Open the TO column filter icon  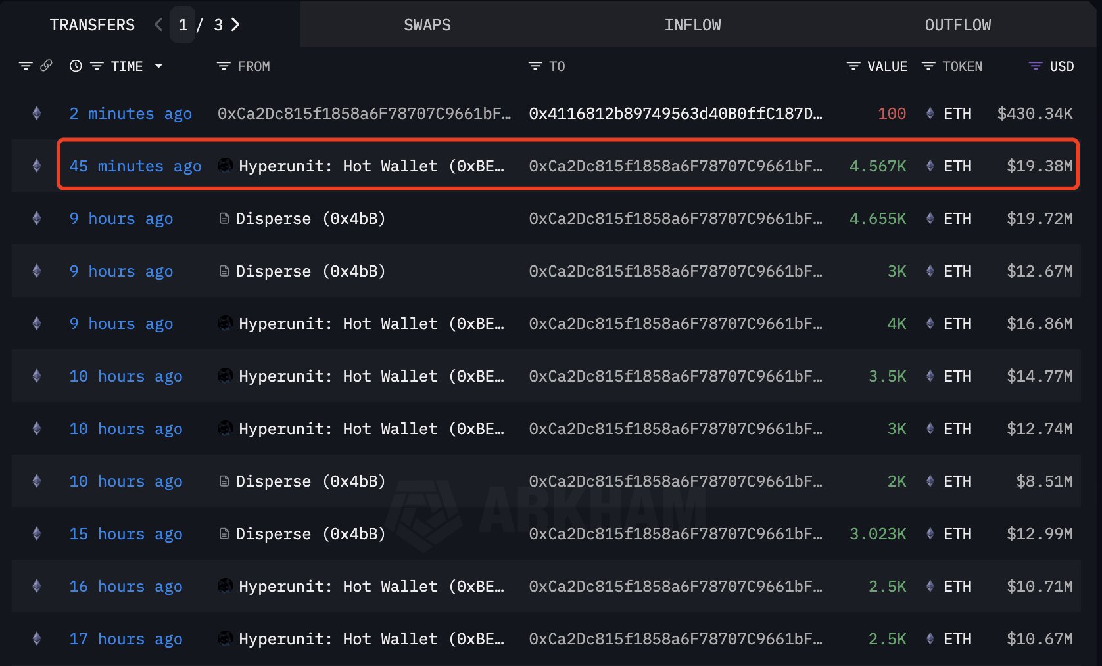coord(535,66)
